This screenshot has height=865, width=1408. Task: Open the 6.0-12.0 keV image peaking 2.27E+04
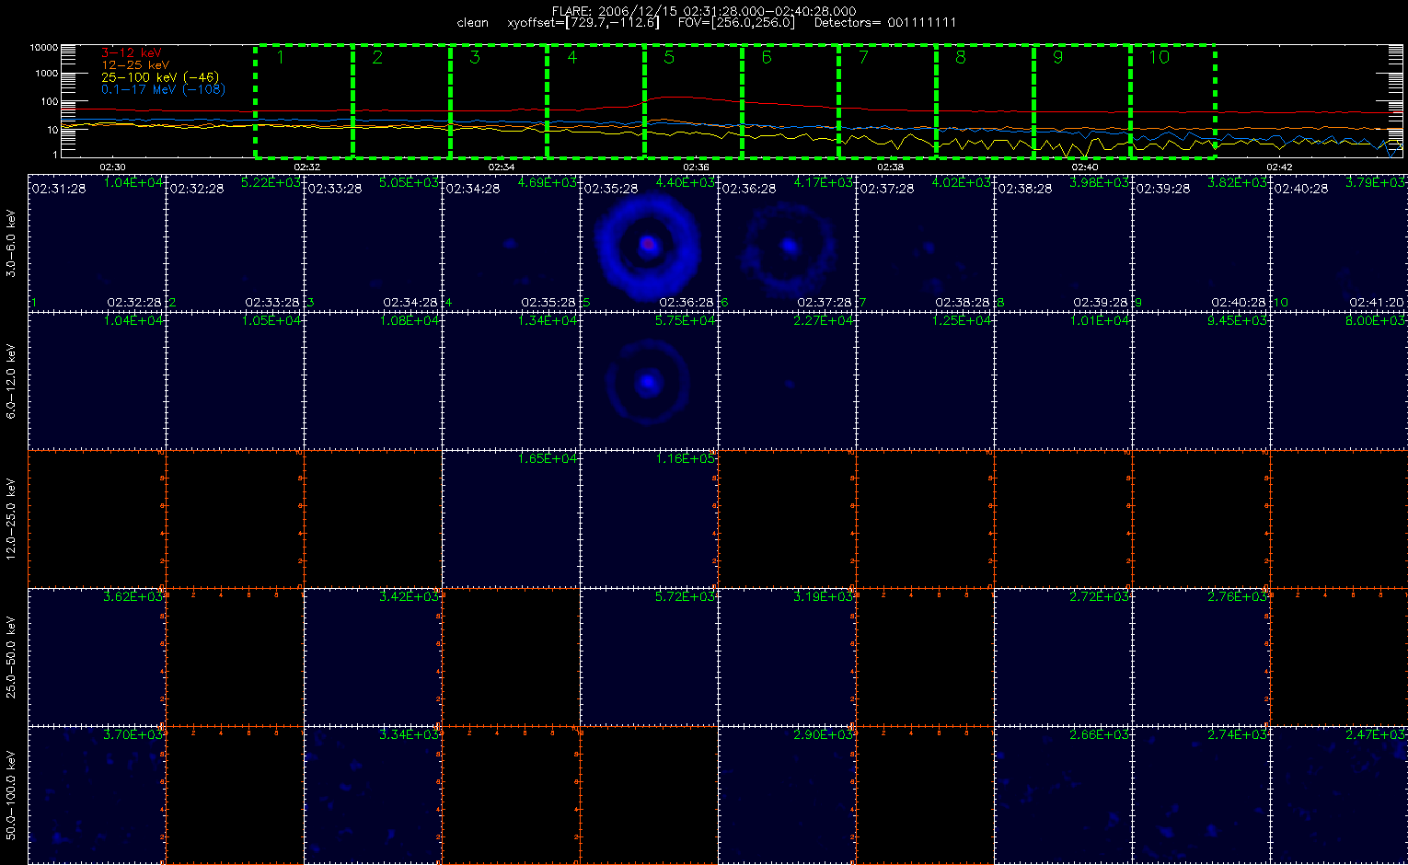point(787,381)
